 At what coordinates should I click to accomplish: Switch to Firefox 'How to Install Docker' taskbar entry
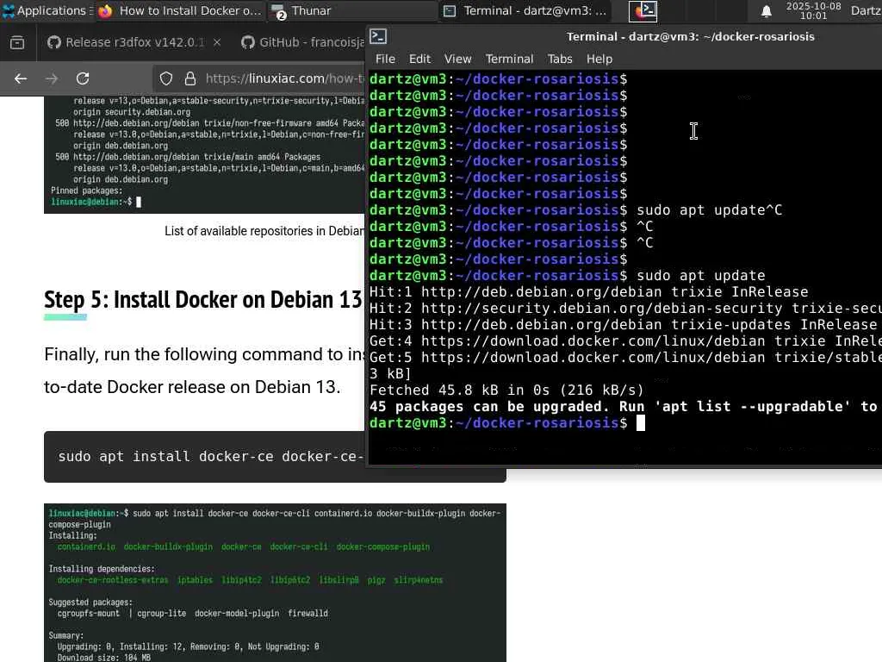(180, 10)
